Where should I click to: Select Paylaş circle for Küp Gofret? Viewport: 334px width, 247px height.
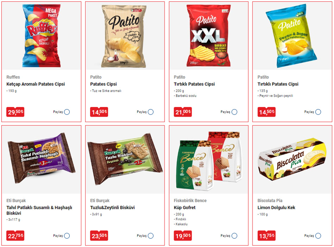pos(234,236)
